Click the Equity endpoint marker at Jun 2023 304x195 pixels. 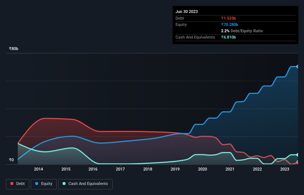coord(298,67)
